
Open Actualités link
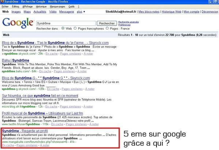(x=40, y=12)
